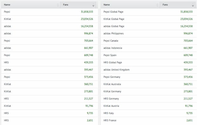Click Pepsi name with 31,858,533 fans, left table
Image resolution: width=197 pixels, height=125 pixels.
coord(7,12)
